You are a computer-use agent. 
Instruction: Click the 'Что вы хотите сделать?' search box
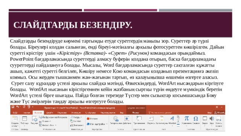point(160,113)
